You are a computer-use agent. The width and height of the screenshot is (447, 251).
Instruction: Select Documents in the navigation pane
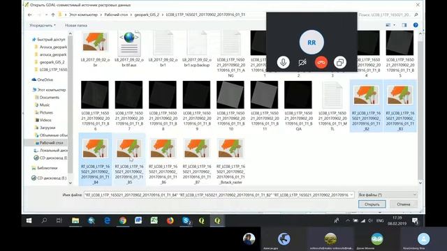coord(47,98)
